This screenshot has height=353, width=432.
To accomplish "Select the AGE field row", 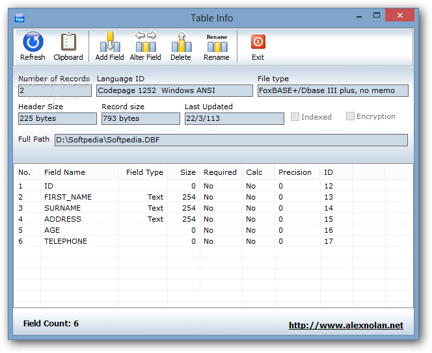I will click(x=213, y=230).
